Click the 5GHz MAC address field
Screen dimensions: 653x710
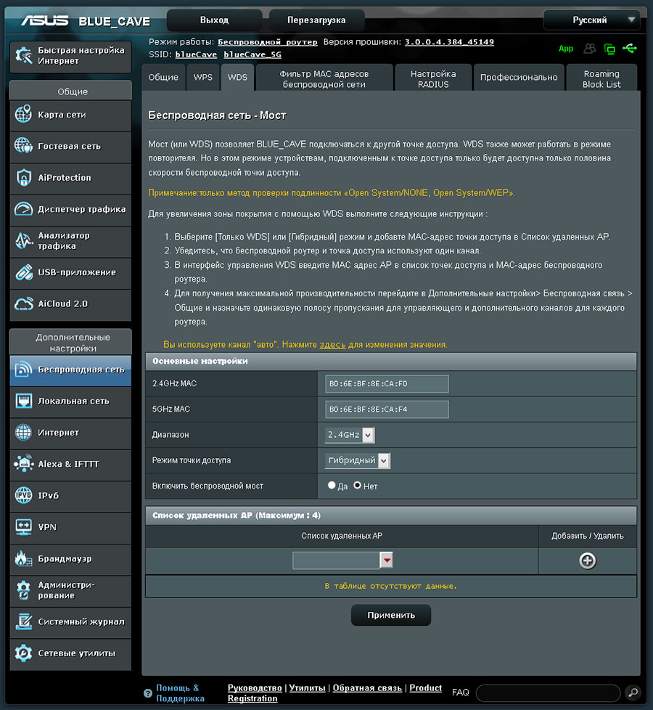pos(387,409)
